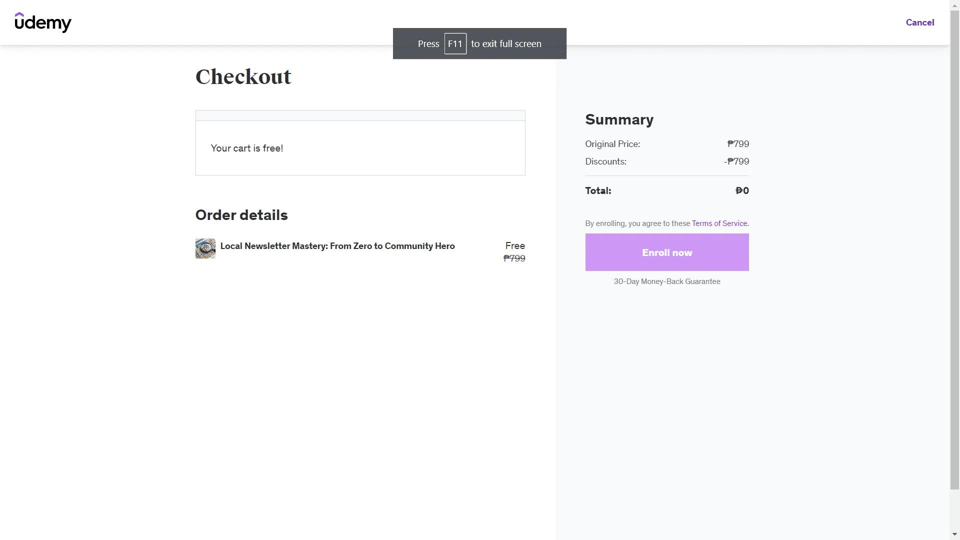This screenshot has width=960, height=540.
Task: Click the 'Free' price label
Action: click(514, 245)
